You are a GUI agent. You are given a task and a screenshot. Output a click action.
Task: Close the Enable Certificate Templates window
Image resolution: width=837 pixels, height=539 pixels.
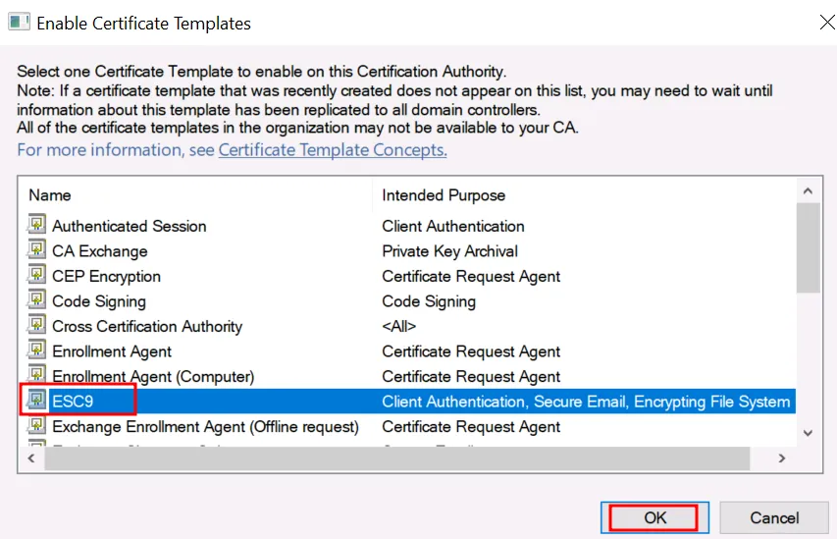tap(826, 23)
